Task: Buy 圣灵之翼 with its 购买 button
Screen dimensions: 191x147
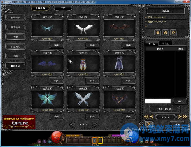Action: pos(56,116)
